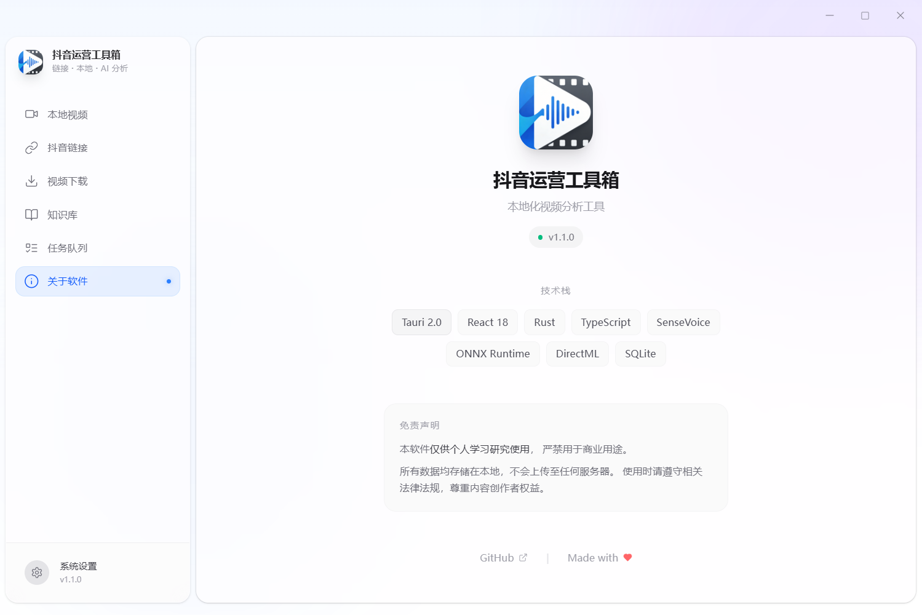Click the app logo in the sidebar header
922x615 pixels.
[x=31, y=61]
